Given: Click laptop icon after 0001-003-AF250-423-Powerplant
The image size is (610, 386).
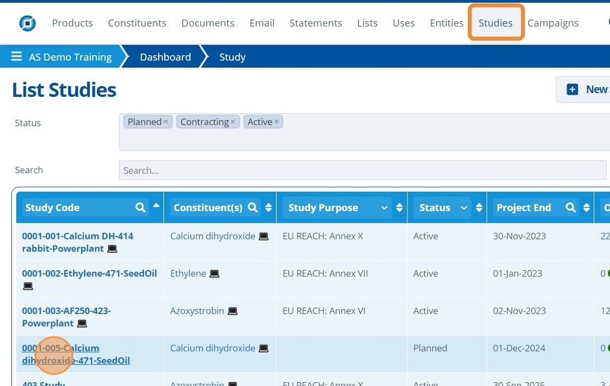Looking at the screenshot, I should pyautogui.click(x=82, y=323).
